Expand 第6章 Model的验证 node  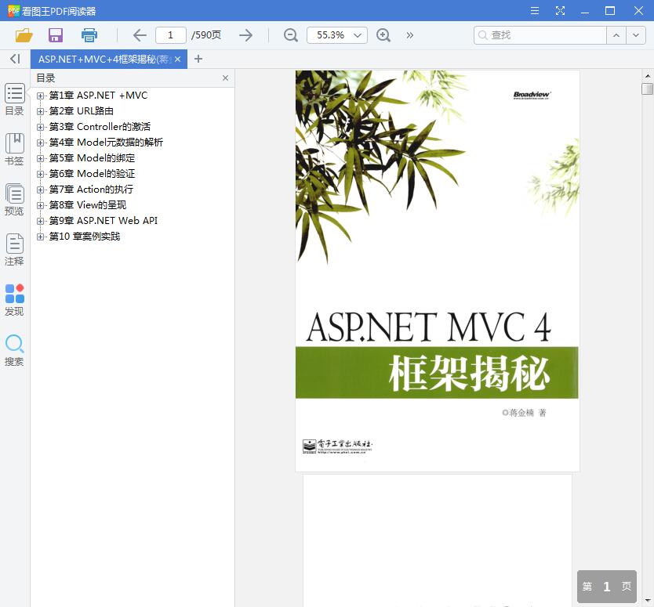(x=40, y=174)
